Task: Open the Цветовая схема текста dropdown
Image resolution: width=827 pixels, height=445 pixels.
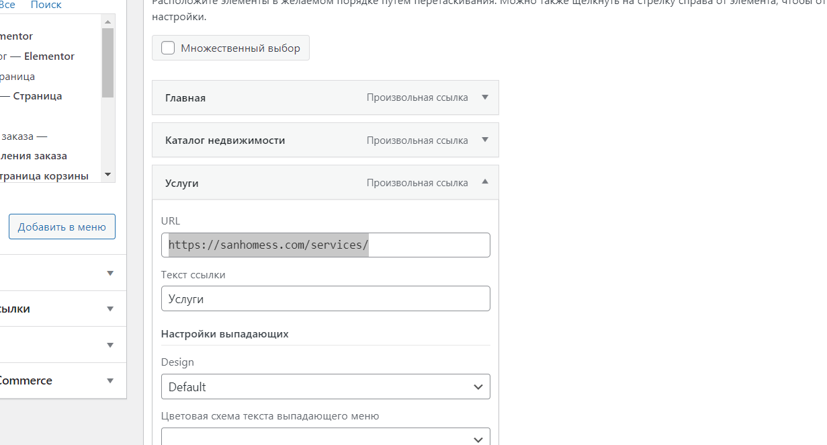Action: pyautogui.click(x=326, y=438)
